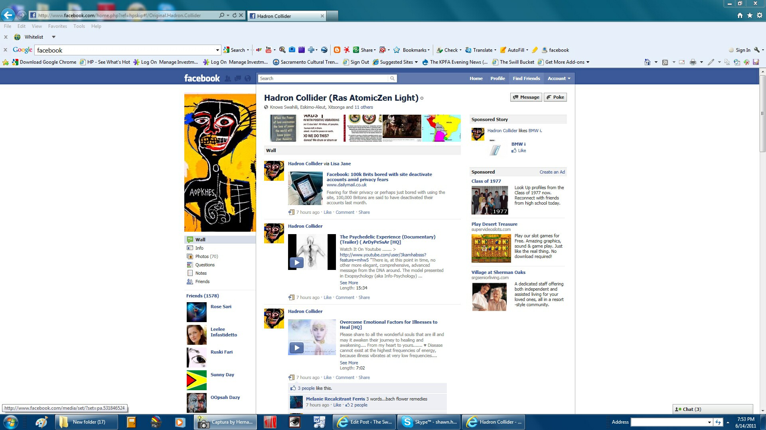Select Photos (70) in profile sidebar
This screenshot has height=430, width=766.
point(206,256)
